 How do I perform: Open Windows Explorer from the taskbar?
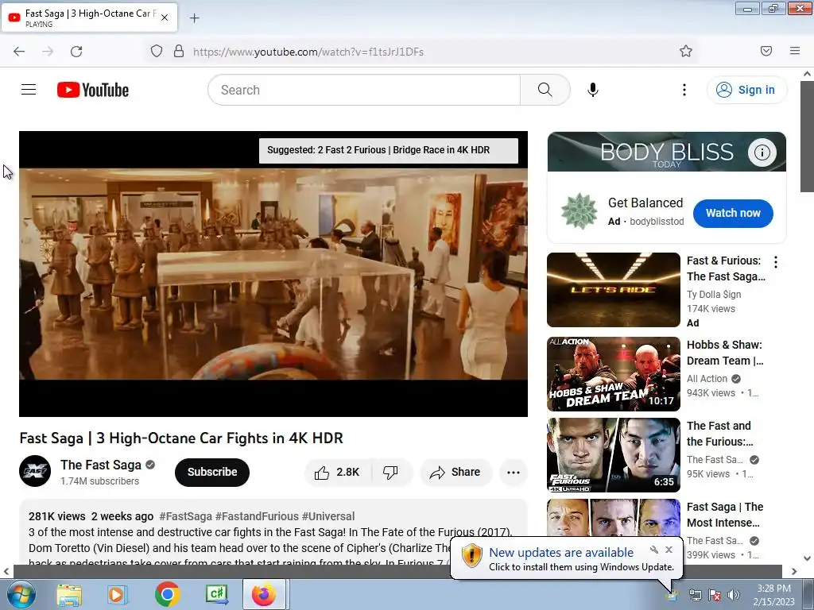click(x=69, y=595)
